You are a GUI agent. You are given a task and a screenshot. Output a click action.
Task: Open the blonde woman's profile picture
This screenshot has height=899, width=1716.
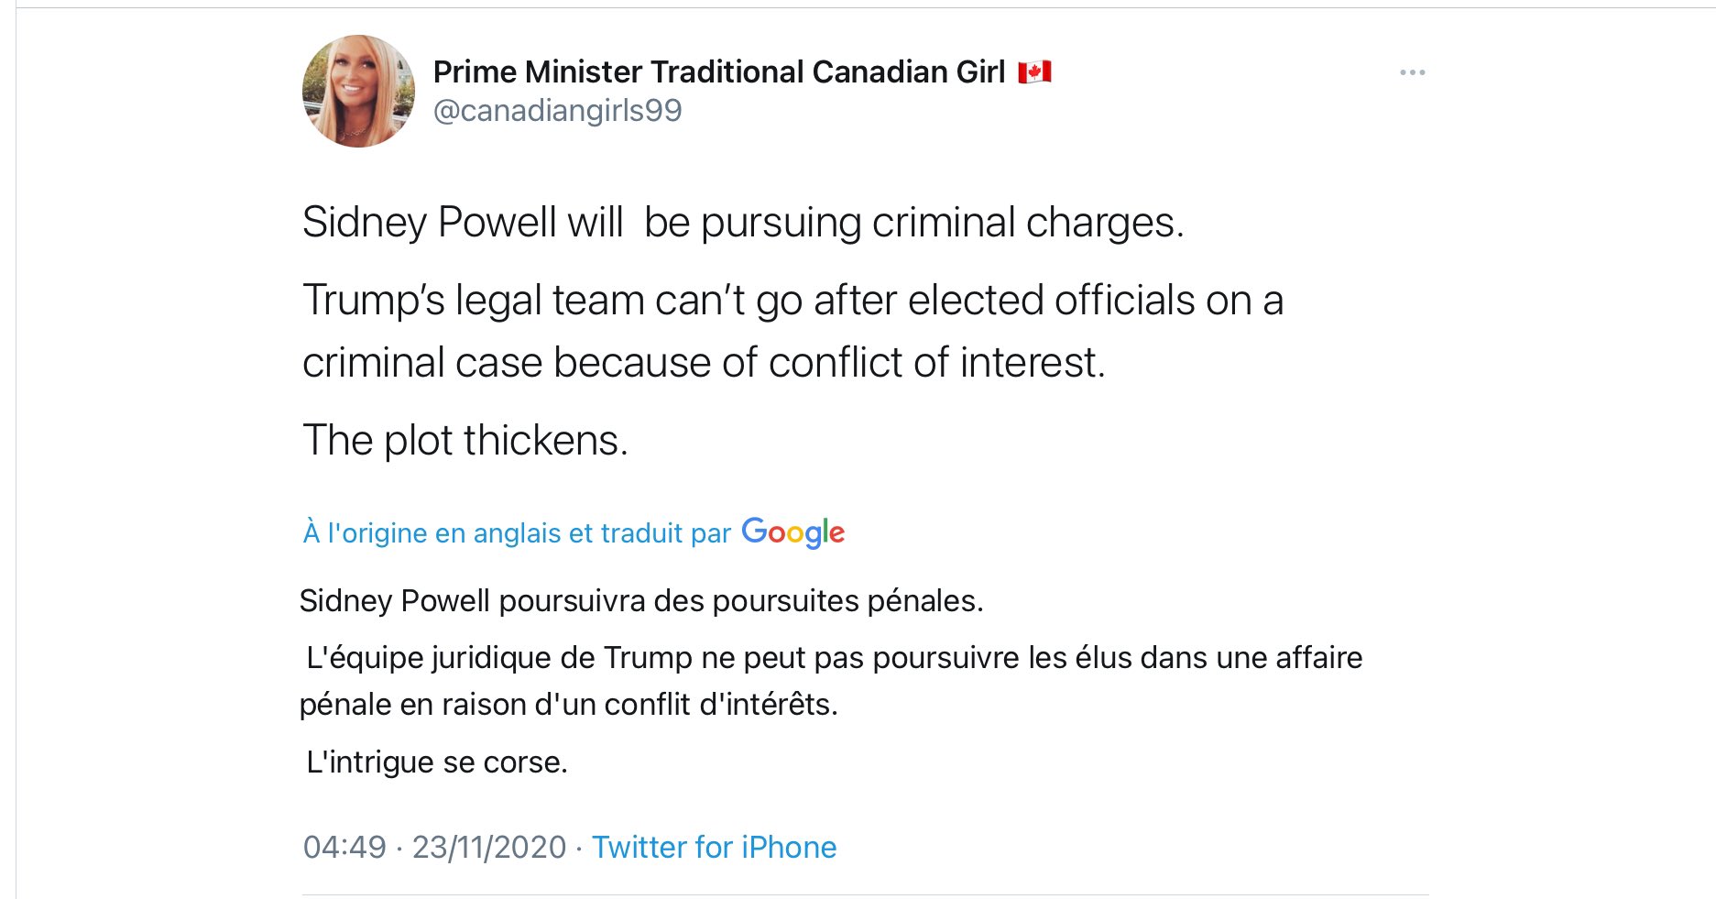pyautogui.click(x=358, y=92)
